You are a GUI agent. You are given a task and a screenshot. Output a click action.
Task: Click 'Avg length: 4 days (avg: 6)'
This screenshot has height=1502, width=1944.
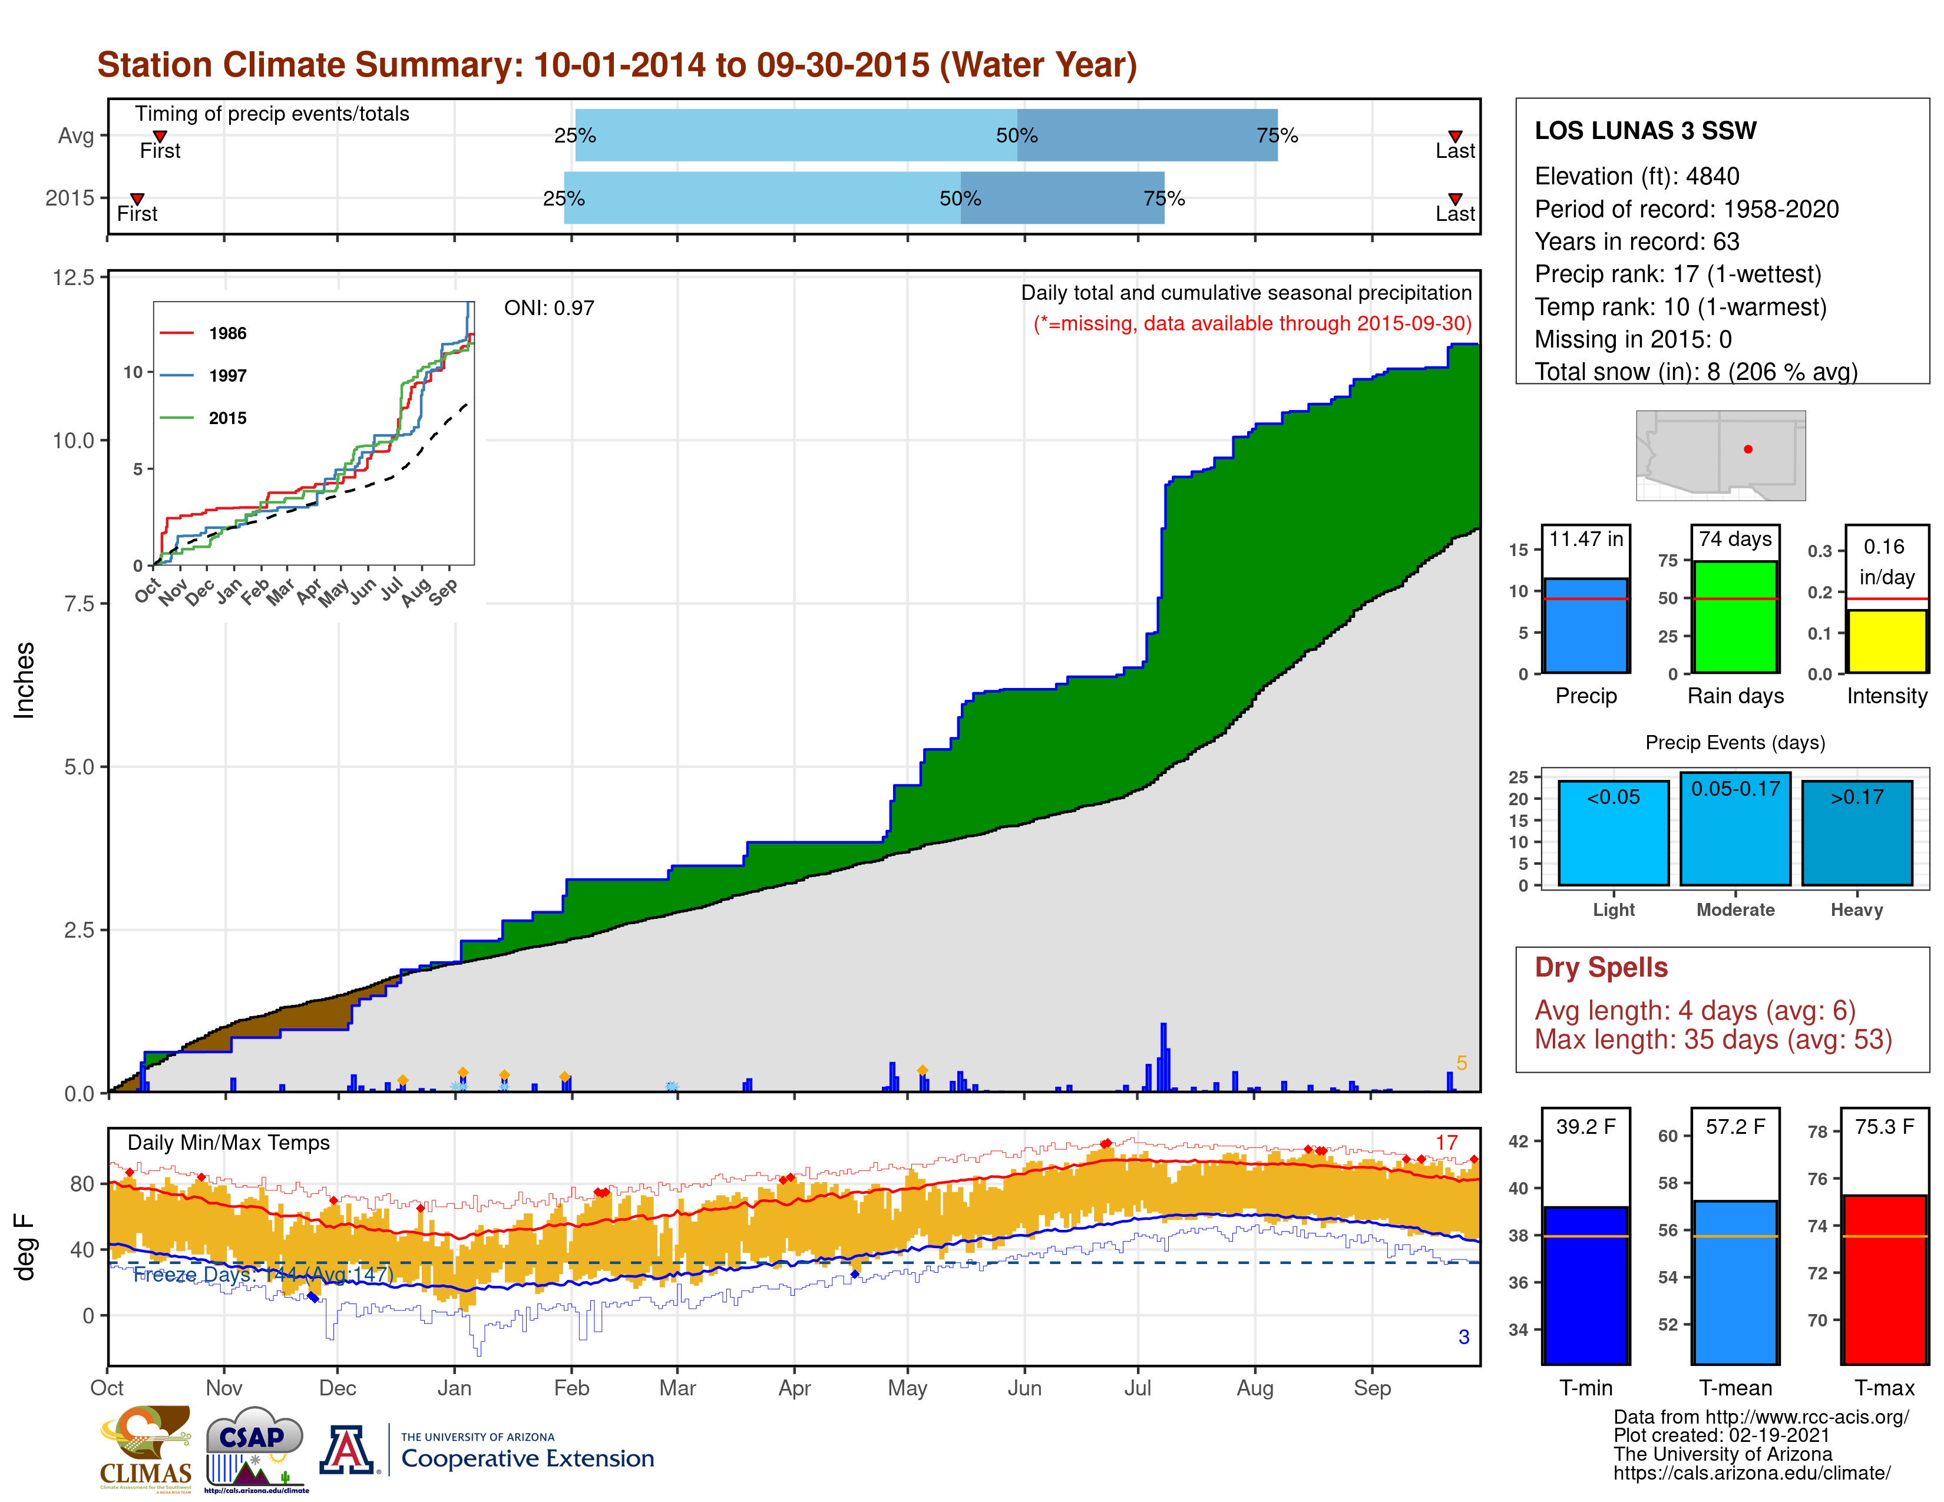point(1695,1011)
